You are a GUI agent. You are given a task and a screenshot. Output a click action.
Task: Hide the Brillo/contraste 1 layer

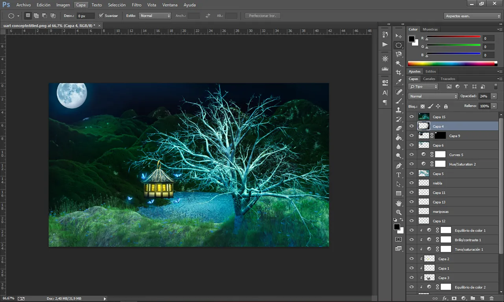pyautogui.click(x=411, y=240)
